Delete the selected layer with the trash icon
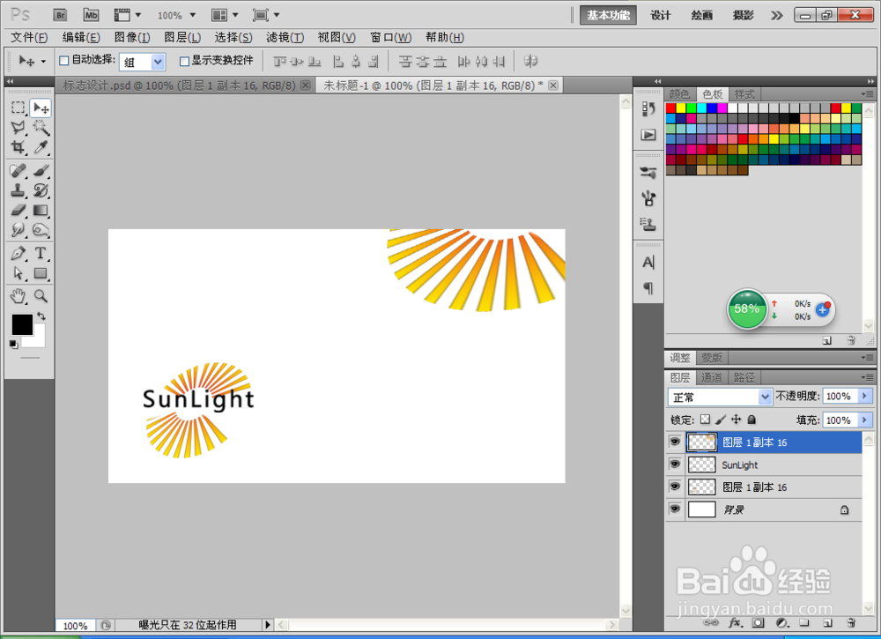The image size is (881, 639). pos(851,623)
